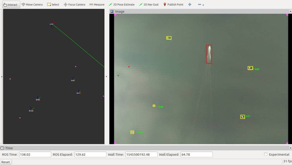Close the Image panel

(290, 12)
